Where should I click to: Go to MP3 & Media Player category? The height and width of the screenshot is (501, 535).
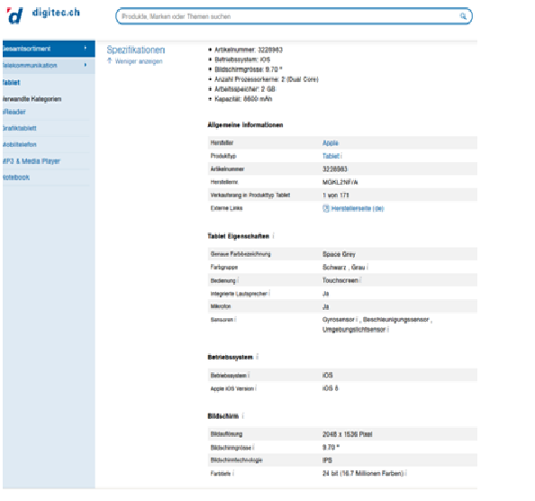pos(31,160)
